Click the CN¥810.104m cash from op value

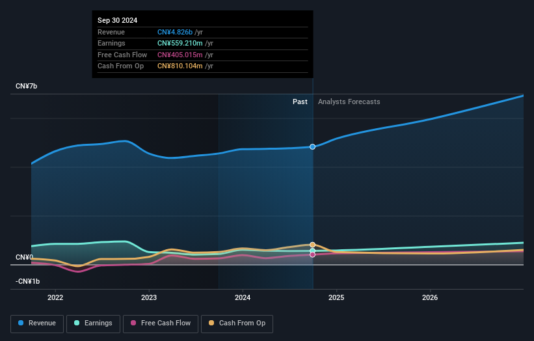[180, 66]
